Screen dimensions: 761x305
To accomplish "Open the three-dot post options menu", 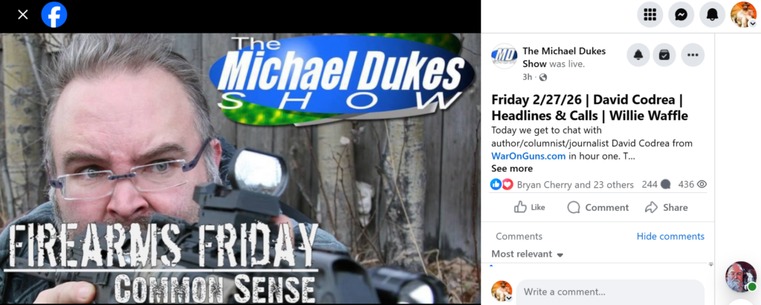I will [693, 55].
